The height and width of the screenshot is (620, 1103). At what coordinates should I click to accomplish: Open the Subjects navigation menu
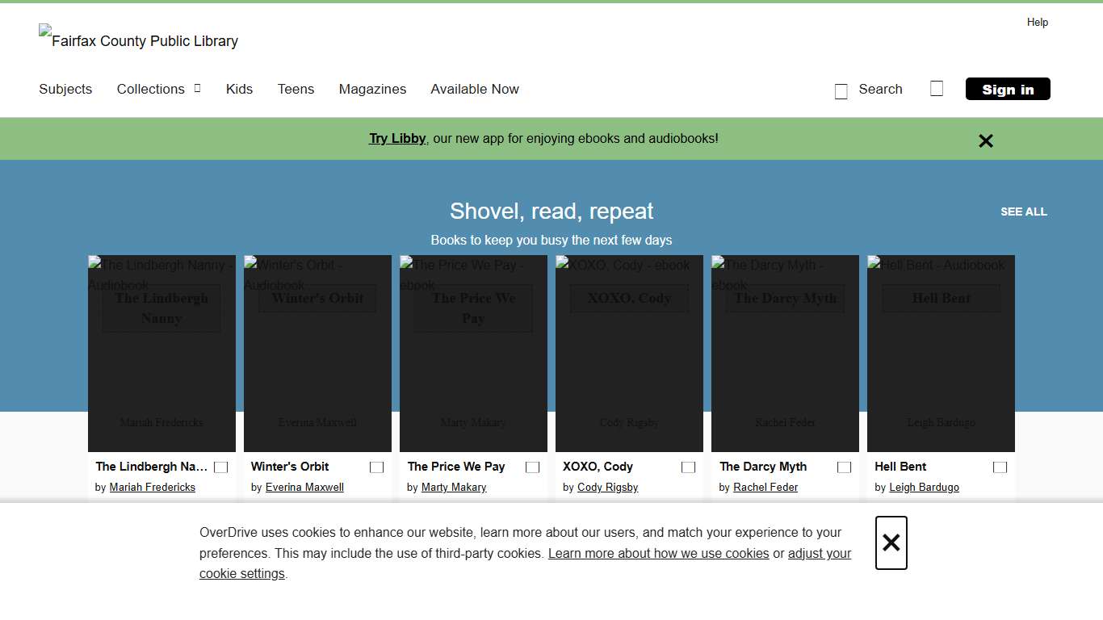tap(65, 89)
